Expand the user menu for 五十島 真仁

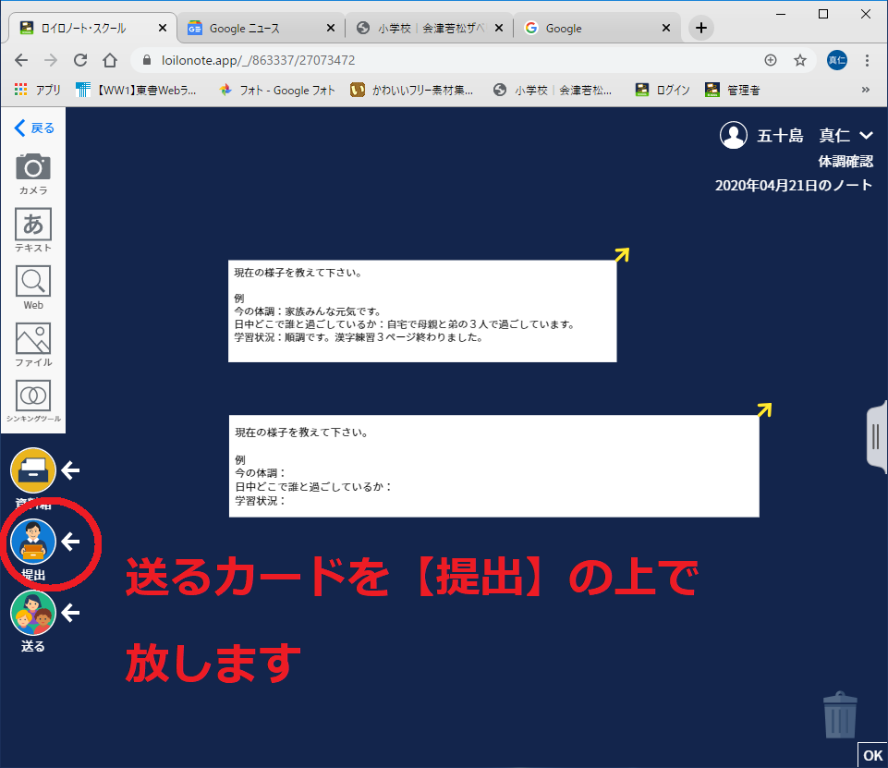(x=866, y=136)
